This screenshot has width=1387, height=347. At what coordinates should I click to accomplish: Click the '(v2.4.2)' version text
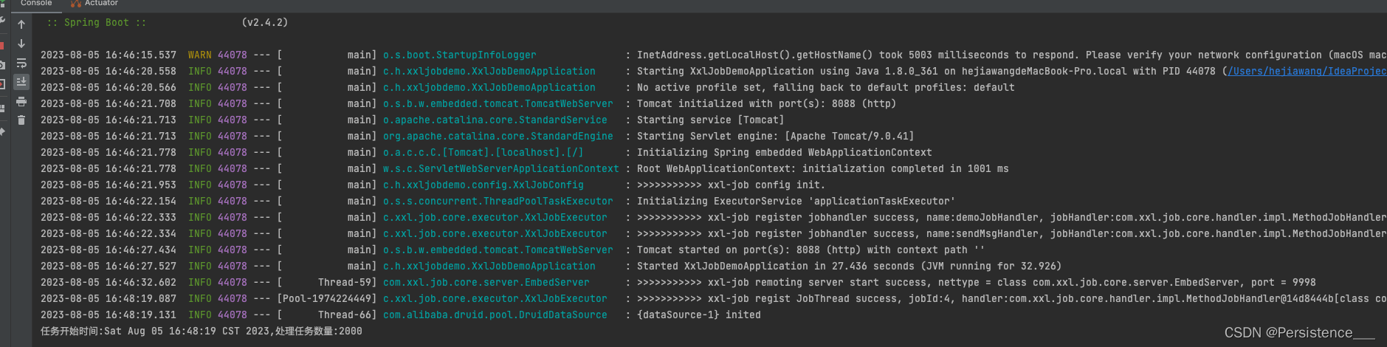point(265,22)
